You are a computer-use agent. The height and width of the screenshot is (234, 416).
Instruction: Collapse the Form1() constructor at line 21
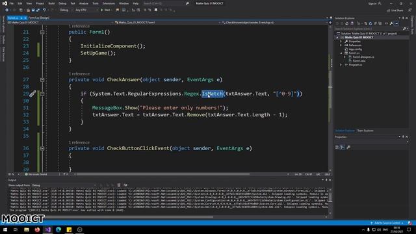pos(42,32)
